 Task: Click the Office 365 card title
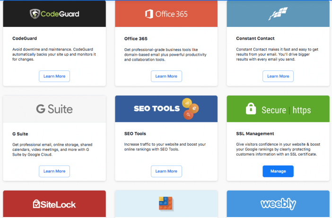click(136, 38)
